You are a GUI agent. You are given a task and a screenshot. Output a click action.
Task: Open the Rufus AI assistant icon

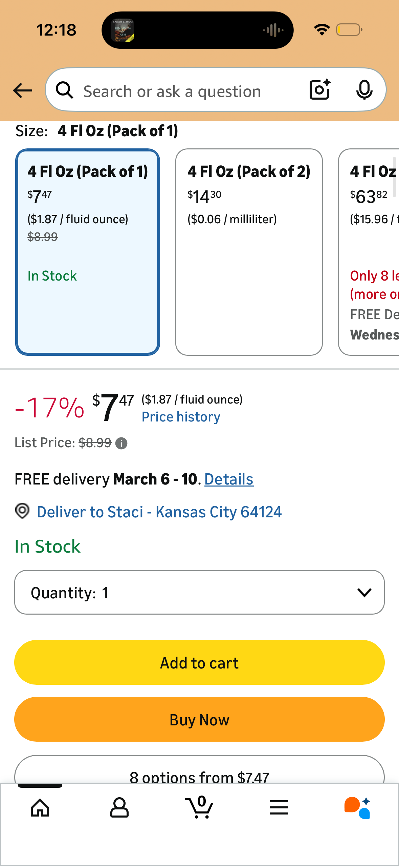pos(358,807)
